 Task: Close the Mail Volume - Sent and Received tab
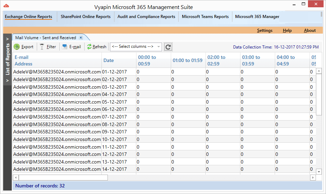[81, 38]
